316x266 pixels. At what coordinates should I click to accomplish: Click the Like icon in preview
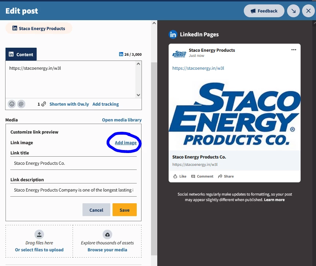175,176
